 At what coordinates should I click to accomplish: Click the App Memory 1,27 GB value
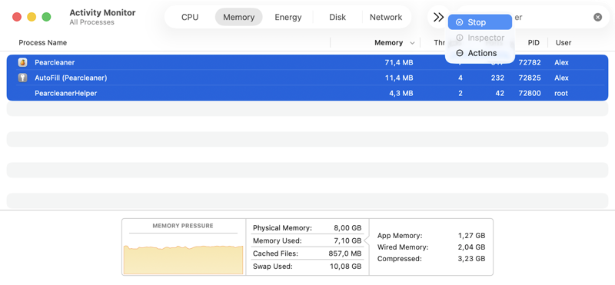471,236
